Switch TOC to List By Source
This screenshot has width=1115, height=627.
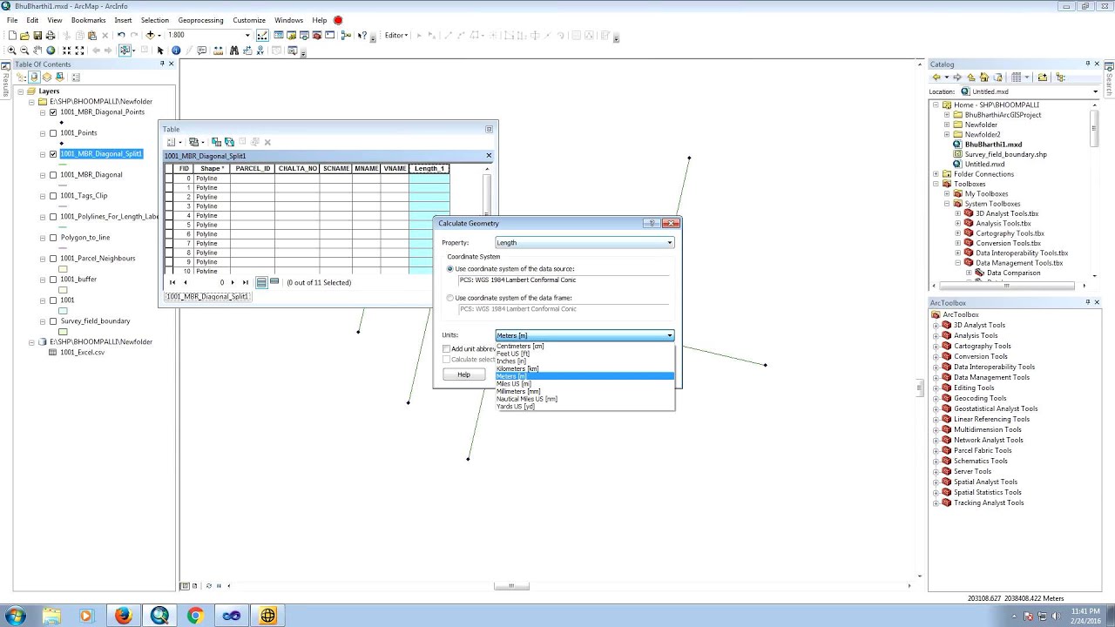(34, 77)
